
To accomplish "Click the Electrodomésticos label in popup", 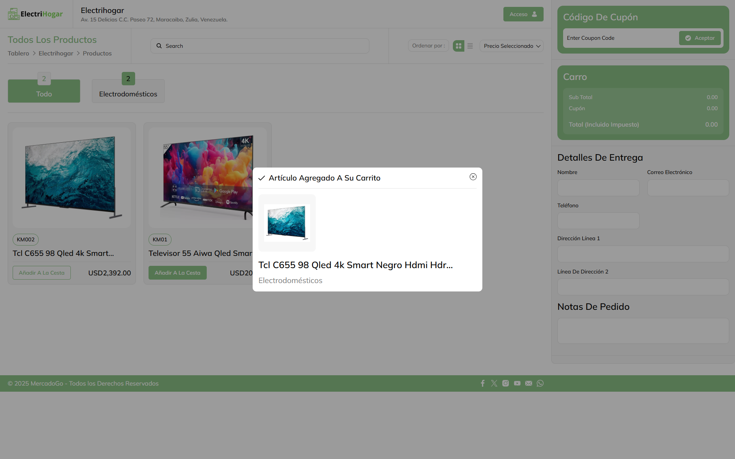I will (x=290, y=280).
